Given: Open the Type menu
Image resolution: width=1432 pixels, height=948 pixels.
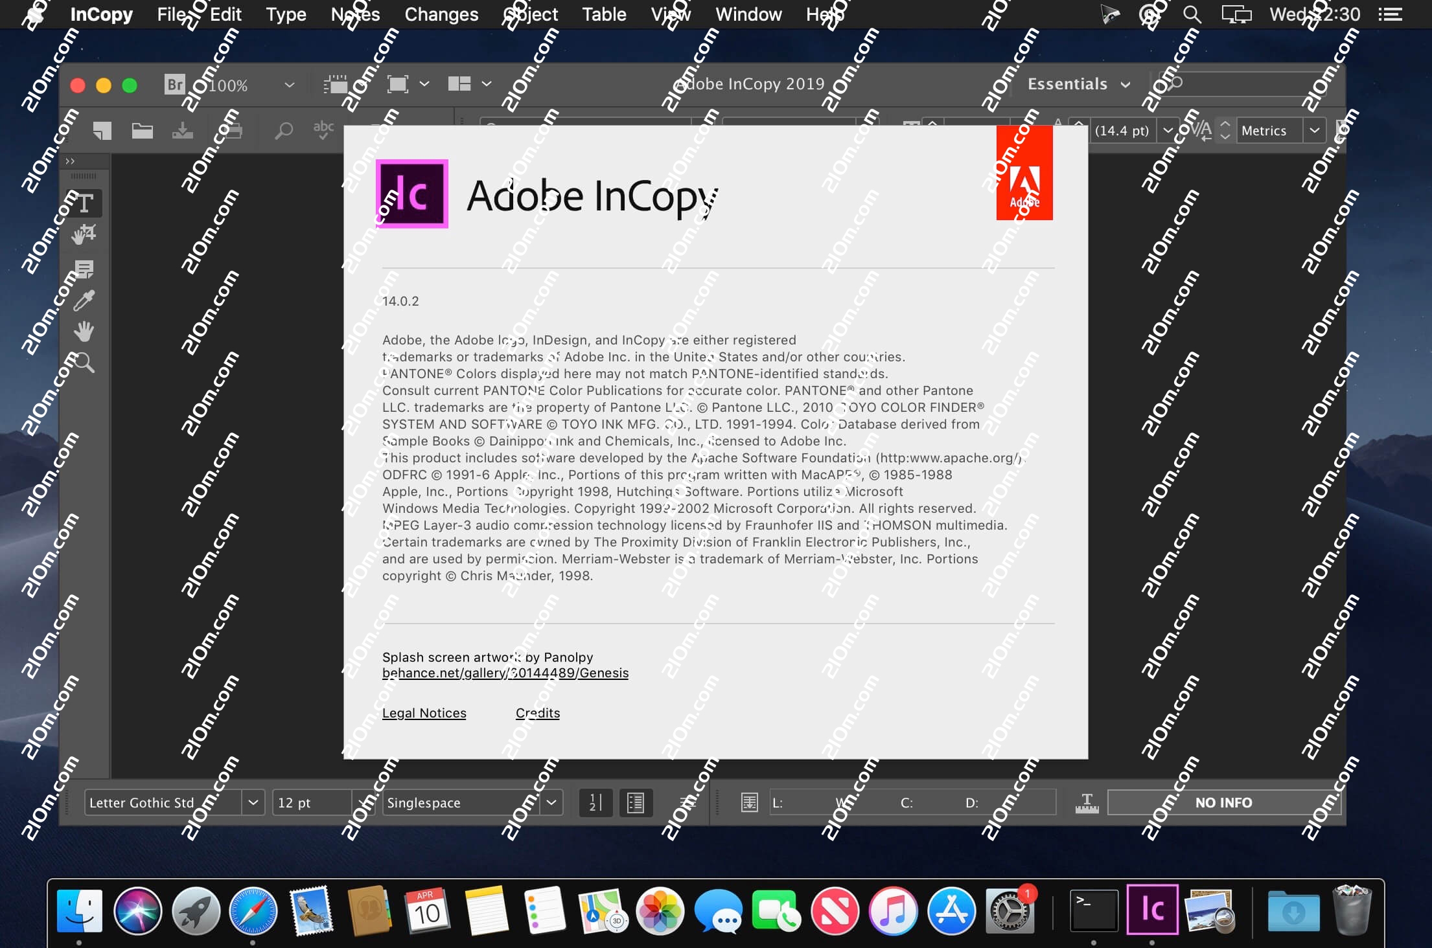Looking at the screenshot, I should 286,14.
